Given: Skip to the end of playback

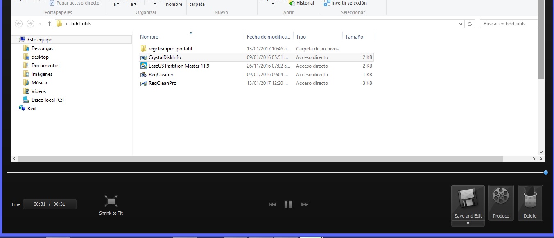Looking at the screenshot, I should click(305, 204).
